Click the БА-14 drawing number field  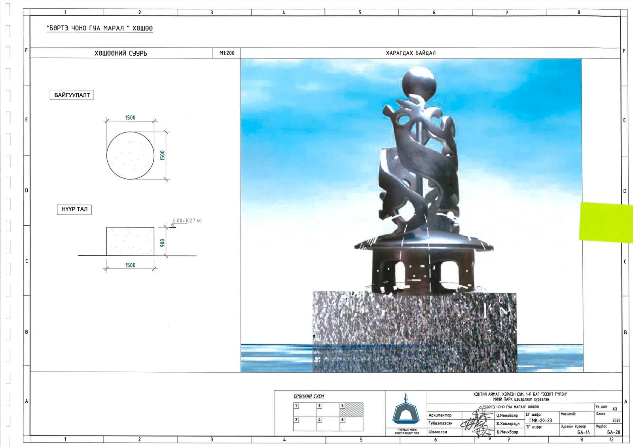pyautogui.click(x=583, y=432)
